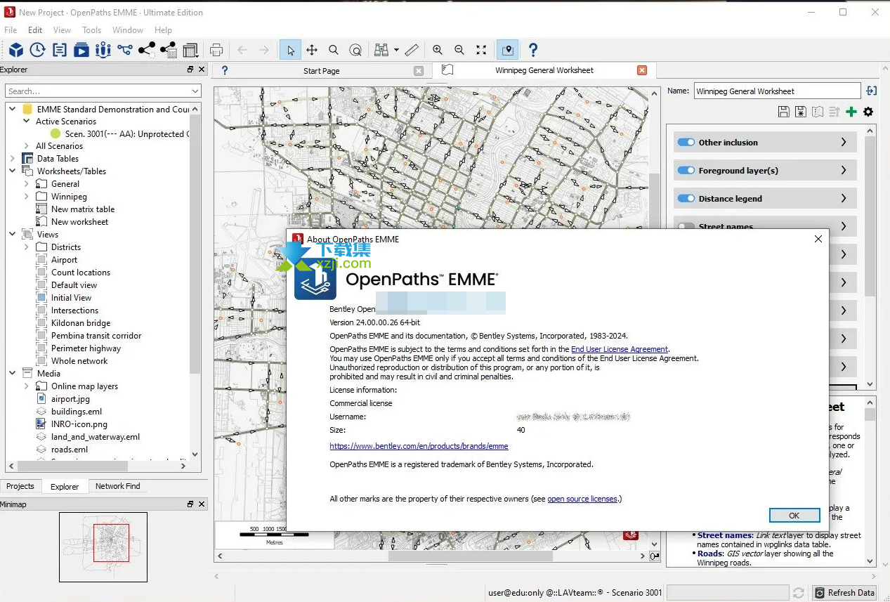Open the Edit menu

(x=35, y=30)
